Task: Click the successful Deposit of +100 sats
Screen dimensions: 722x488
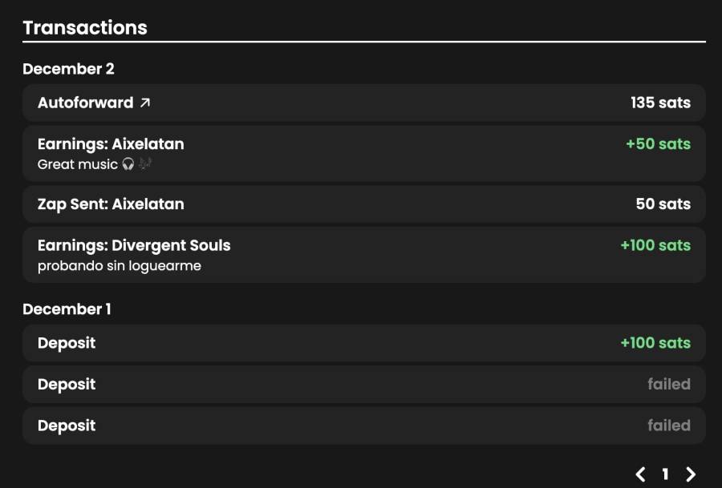Action: pos(363,343)
